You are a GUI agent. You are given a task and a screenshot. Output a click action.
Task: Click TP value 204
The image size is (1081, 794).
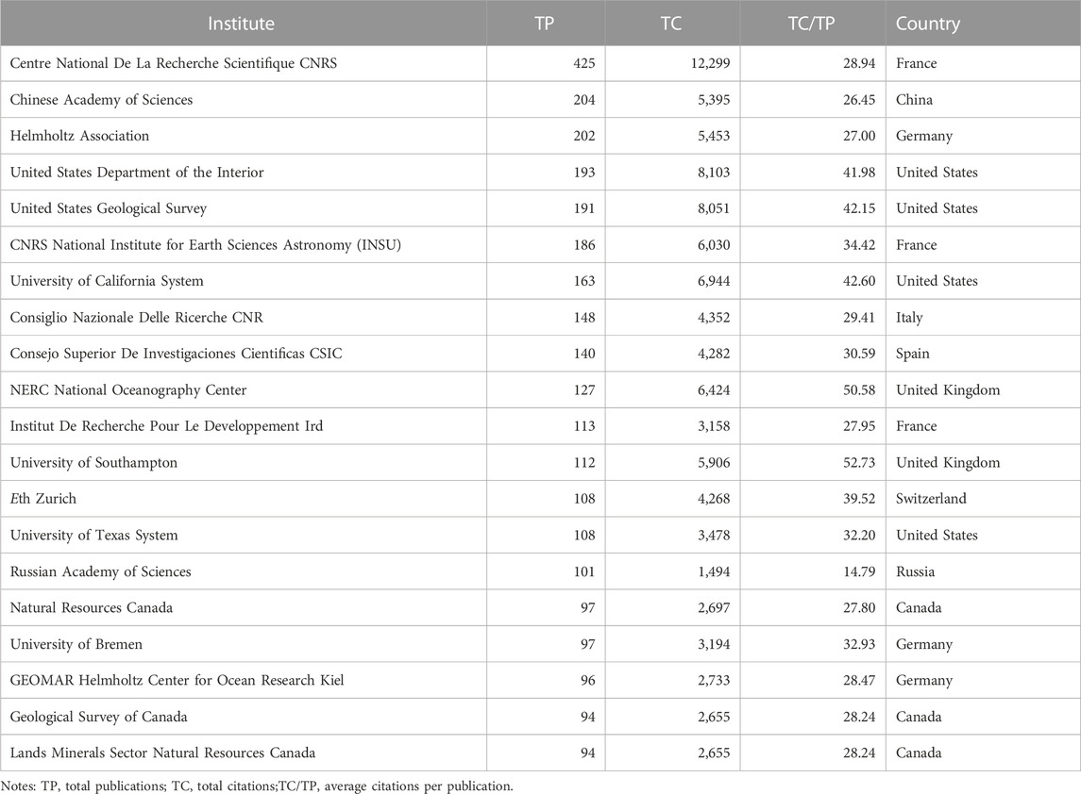(584, 100)
